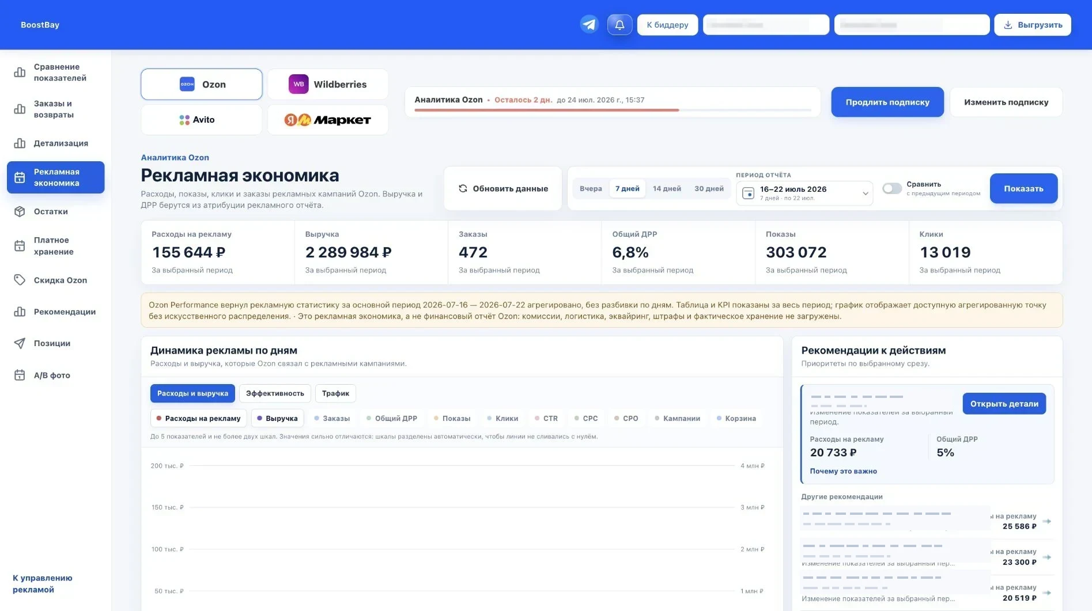Open the К управлению рекламой link
Image resolution: width=1092 pixels, height=611 pixels.
pyautogui.click(x=43, y=583)
